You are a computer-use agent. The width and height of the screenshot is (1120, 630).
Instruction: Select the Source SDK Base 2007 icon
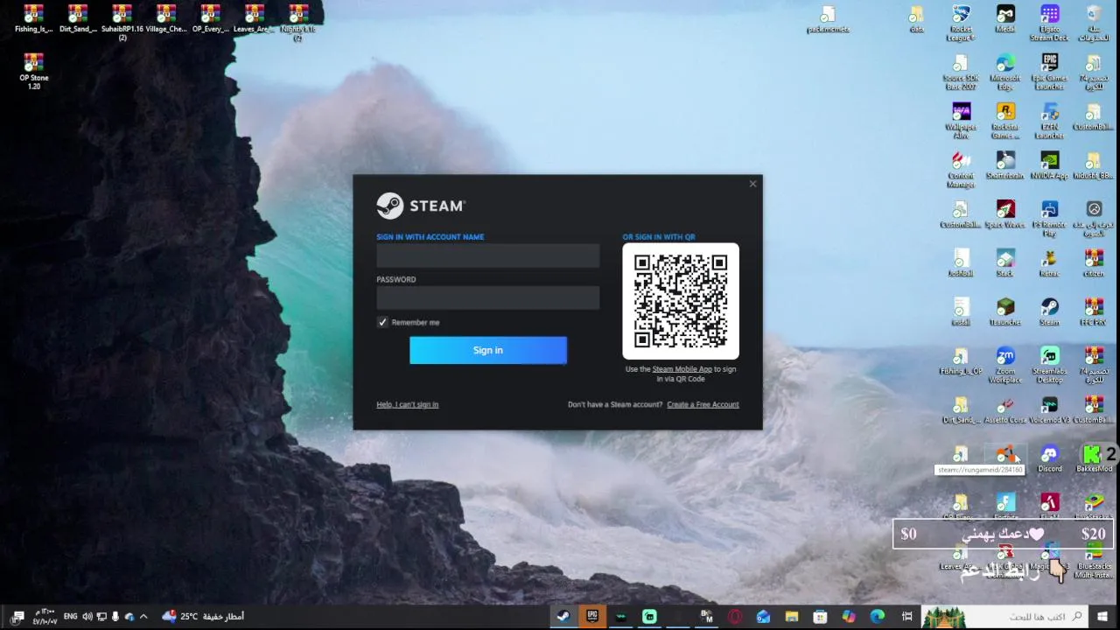[961, 73]
